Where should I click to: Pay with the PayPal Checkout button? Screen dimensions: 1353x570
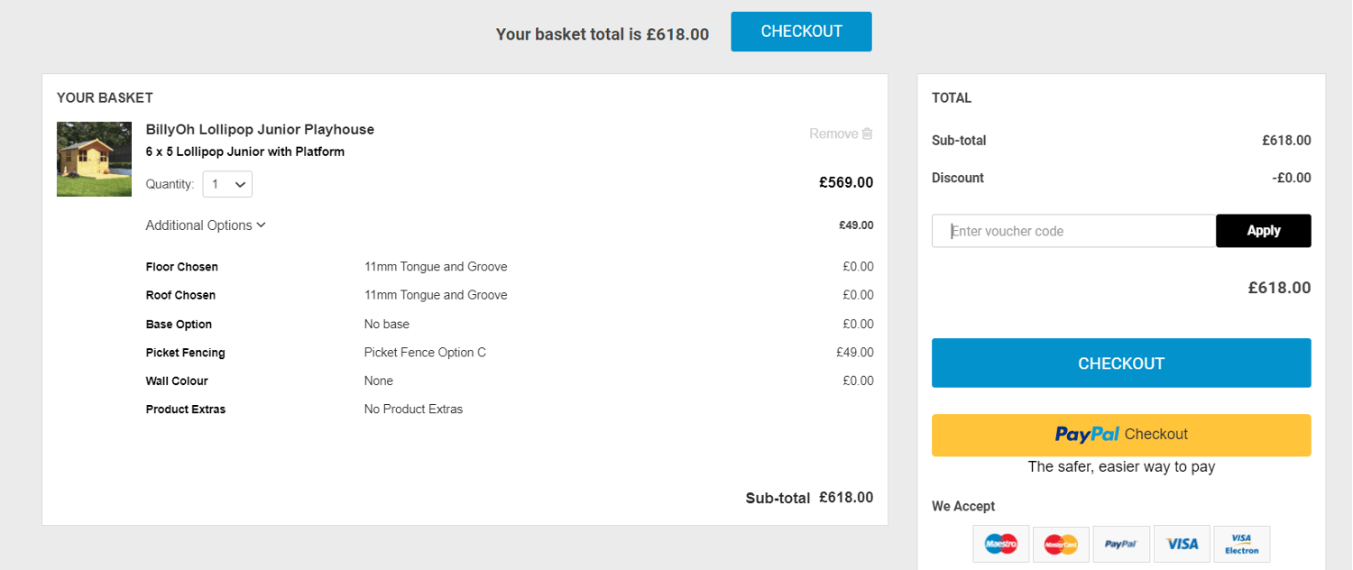[1121, 435]
